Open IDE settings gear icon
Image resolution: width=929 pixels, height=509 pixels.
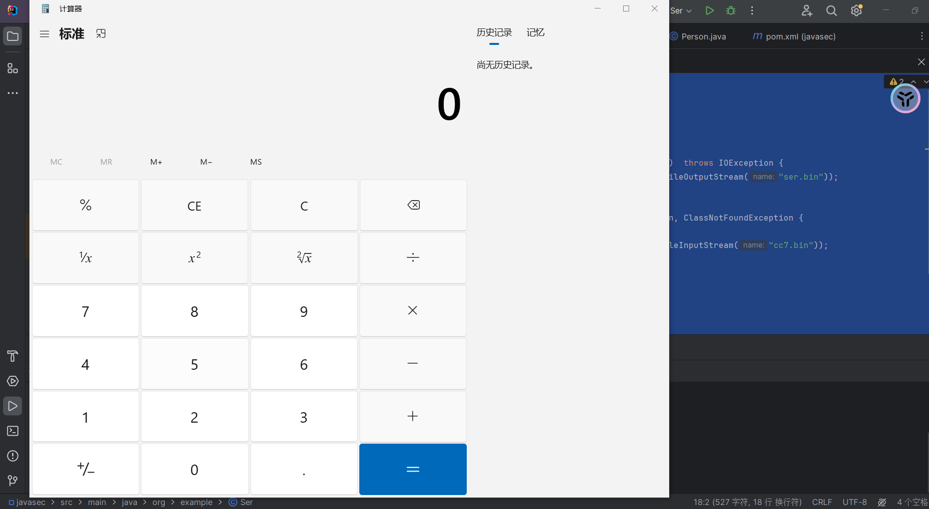point(856,10)
